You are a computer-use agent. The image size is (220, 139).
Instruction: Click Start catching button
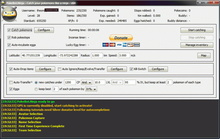[197, 30]
